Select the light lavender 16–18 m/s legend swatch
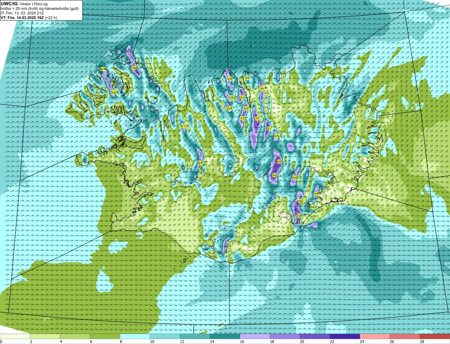Viewport: 450px width, 344px height. pos(255,336)
